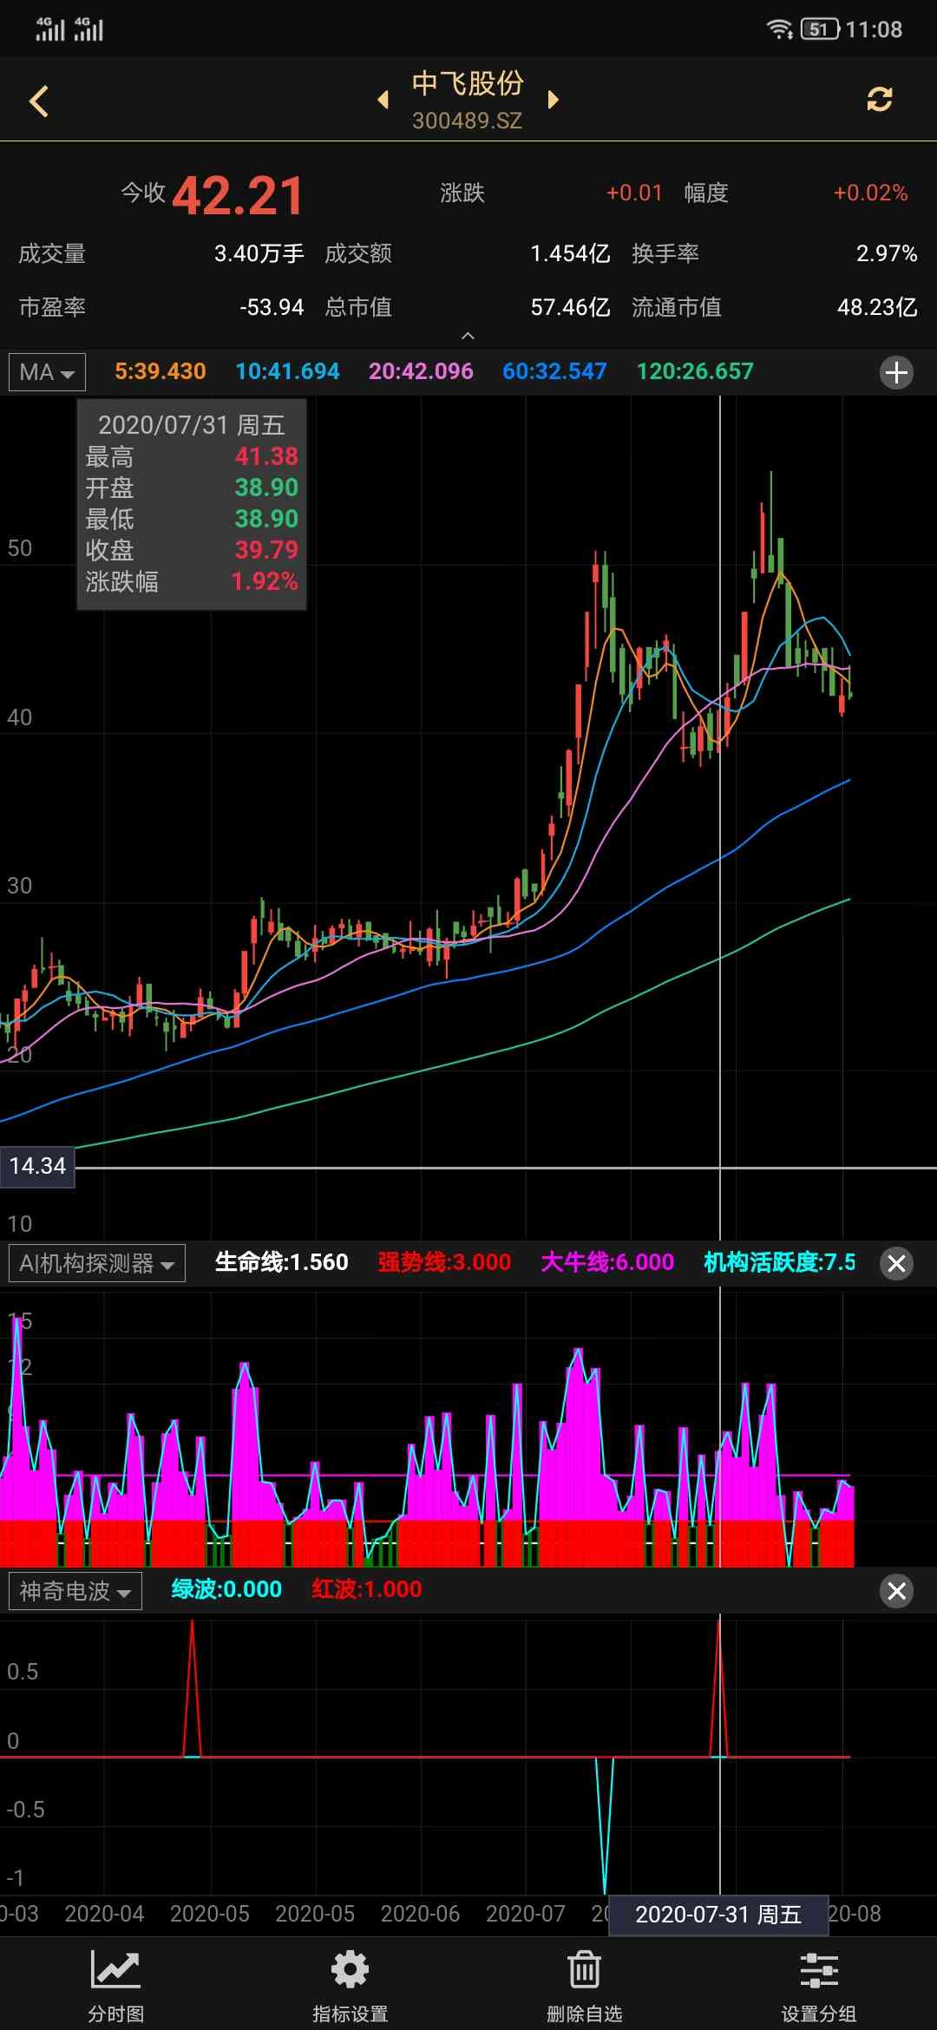Switch to next stock with right triangle
Image resolution: width=937 pixels, height=2030 pixels.
[553, 100]
